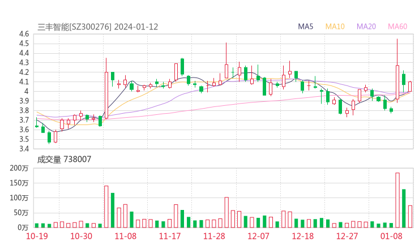Select the tall green volume bar after 01-08
Image resolution: width=419 pixels, height=249 pixels.
click(x=404, y=208)
